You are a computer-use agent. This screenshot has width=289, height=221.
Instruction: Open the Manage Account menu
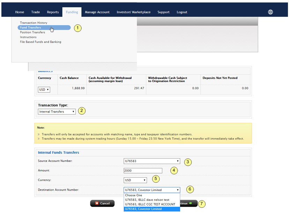(x=97, y=12)
